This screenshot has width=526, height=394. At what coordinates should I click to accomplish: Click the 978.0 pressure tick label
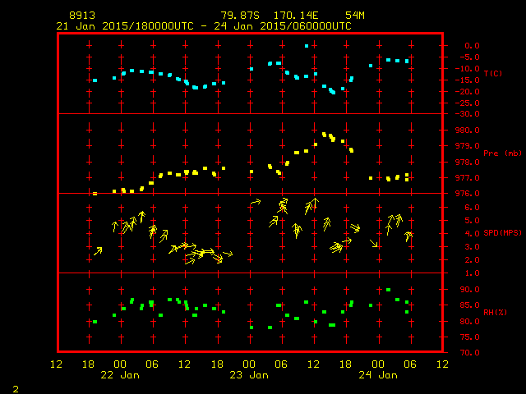467,163
